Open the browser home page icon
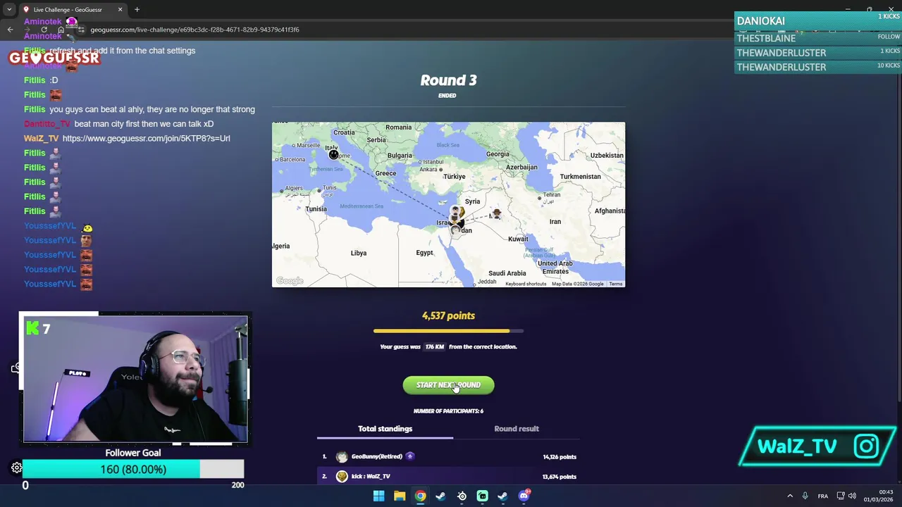The image size is (902, 507). pos(62,30)
